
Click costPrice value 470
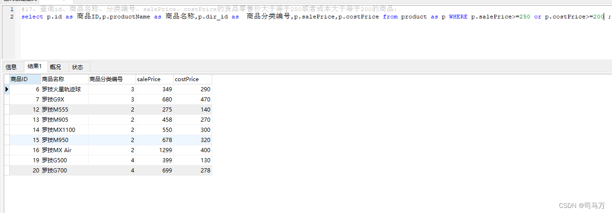(x=193, y=100)
